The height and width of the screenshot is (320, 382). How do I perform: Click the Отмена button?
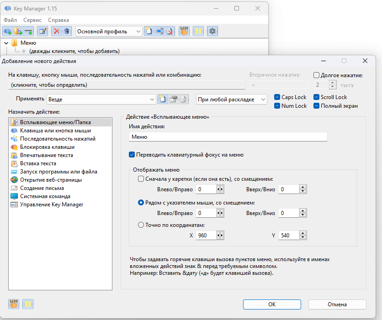coord(337,304)
